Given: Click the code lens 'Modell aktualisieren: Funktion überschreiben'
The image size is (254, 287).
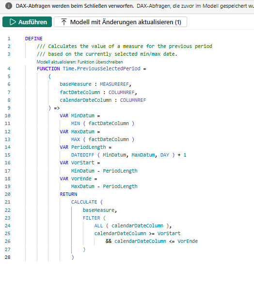Looking at the screenshot, I should [79, 62].
